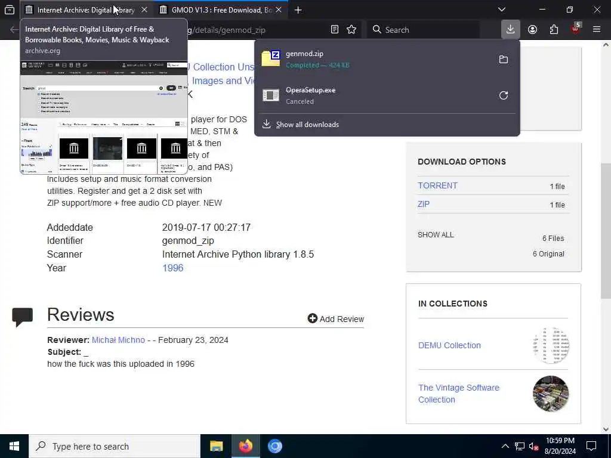The image size is (611, 458).
Task: Open the extensions puzzle-piece icon
Action: [554, 29]
